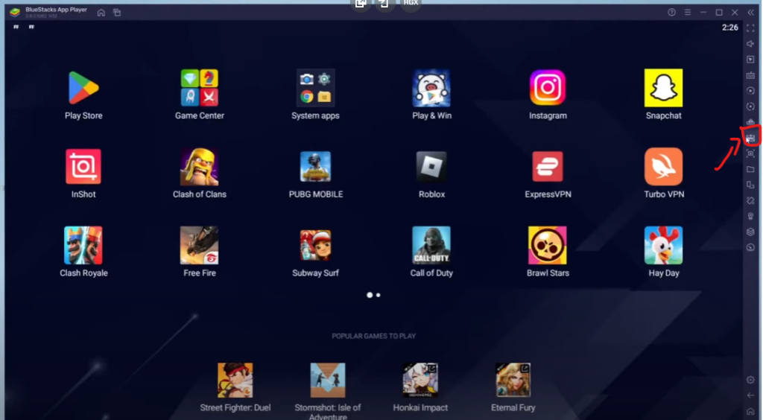Open the Hay Day game
Image resolution: width=763 pixels, height=420 pixels.
coord(663,246)
